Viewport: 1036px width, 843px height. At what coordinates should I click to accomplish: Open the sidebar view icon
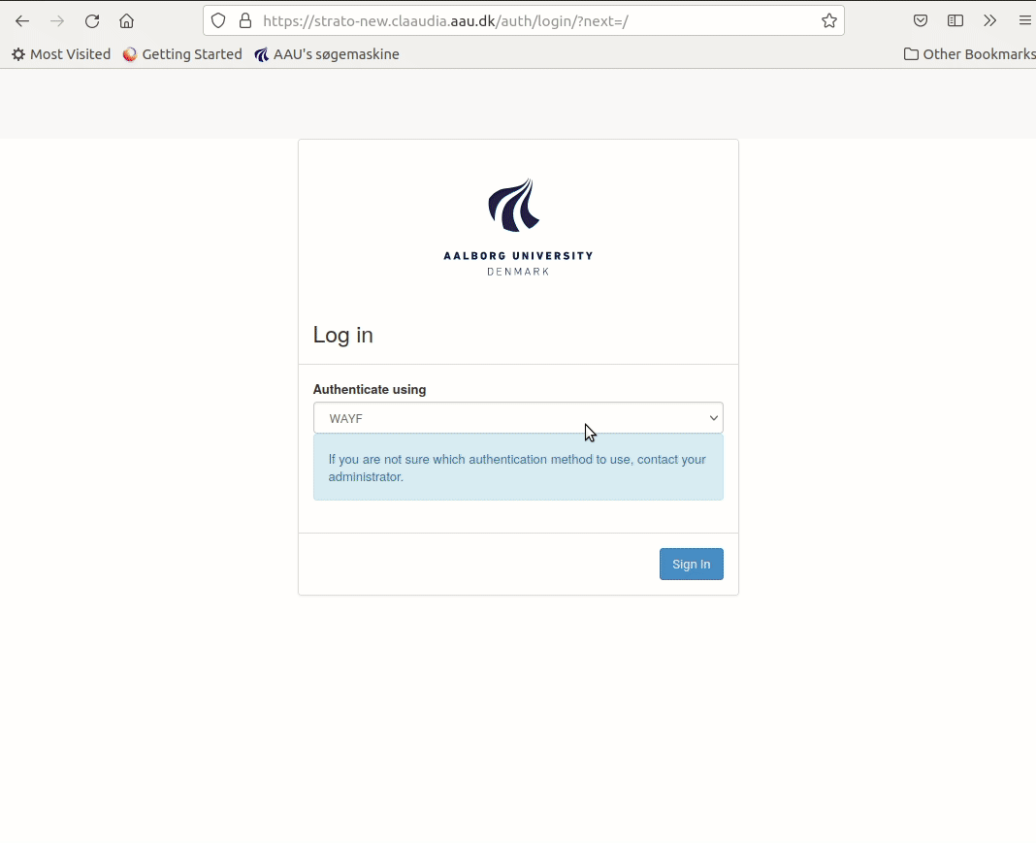click(x=955, y=19)
